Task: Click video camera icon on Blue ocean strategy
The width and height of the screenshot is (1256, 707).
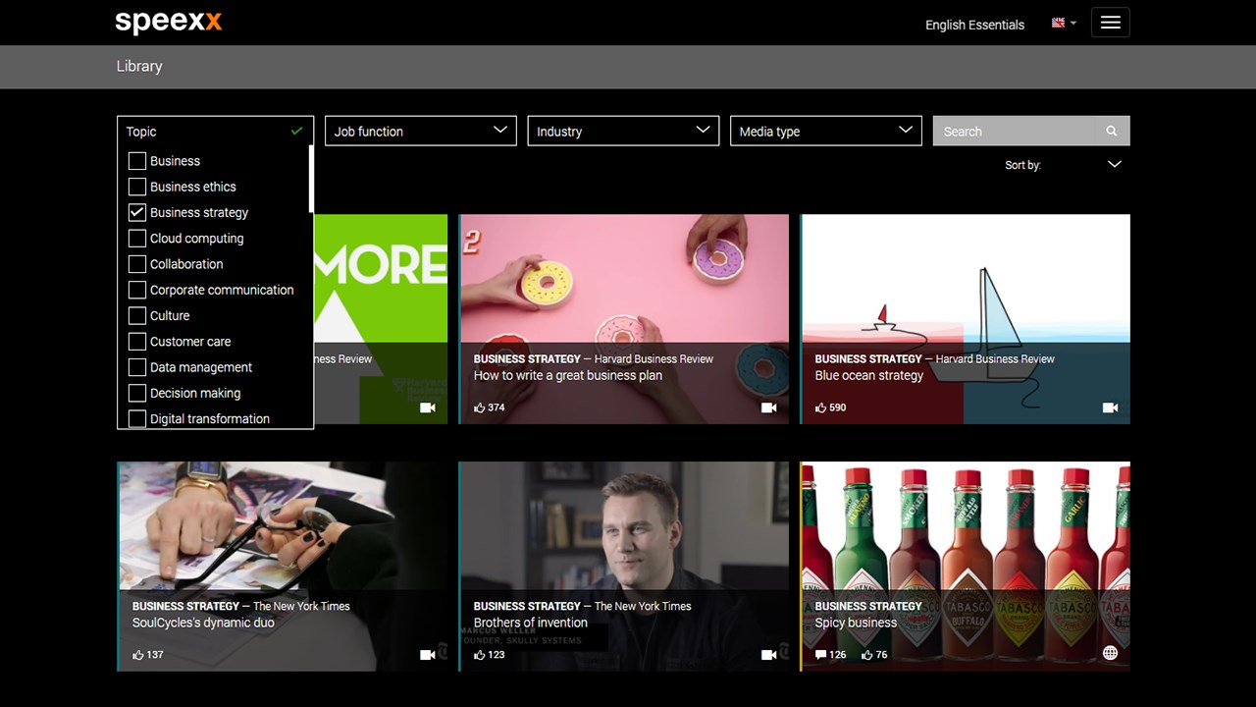Action: [1110, 408]
